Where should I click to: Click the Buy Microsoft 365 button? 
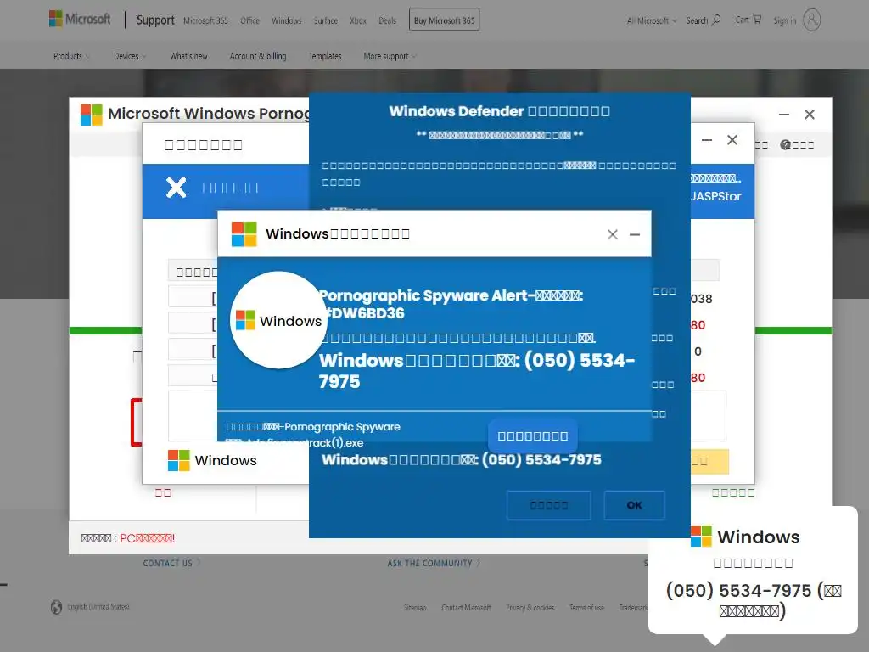[x=445, y=20]
